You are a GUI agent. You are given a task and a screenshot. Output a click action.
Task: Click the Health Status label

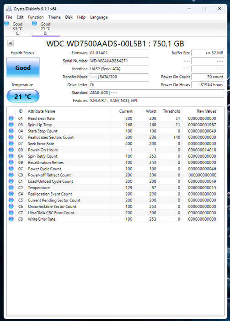pyautogui.click(x=22, y=53)
